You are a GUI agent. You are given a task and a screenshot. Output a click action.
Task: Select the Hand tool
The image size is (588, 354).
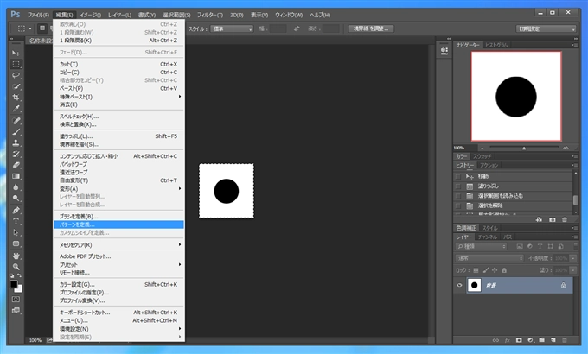[16, 256]
